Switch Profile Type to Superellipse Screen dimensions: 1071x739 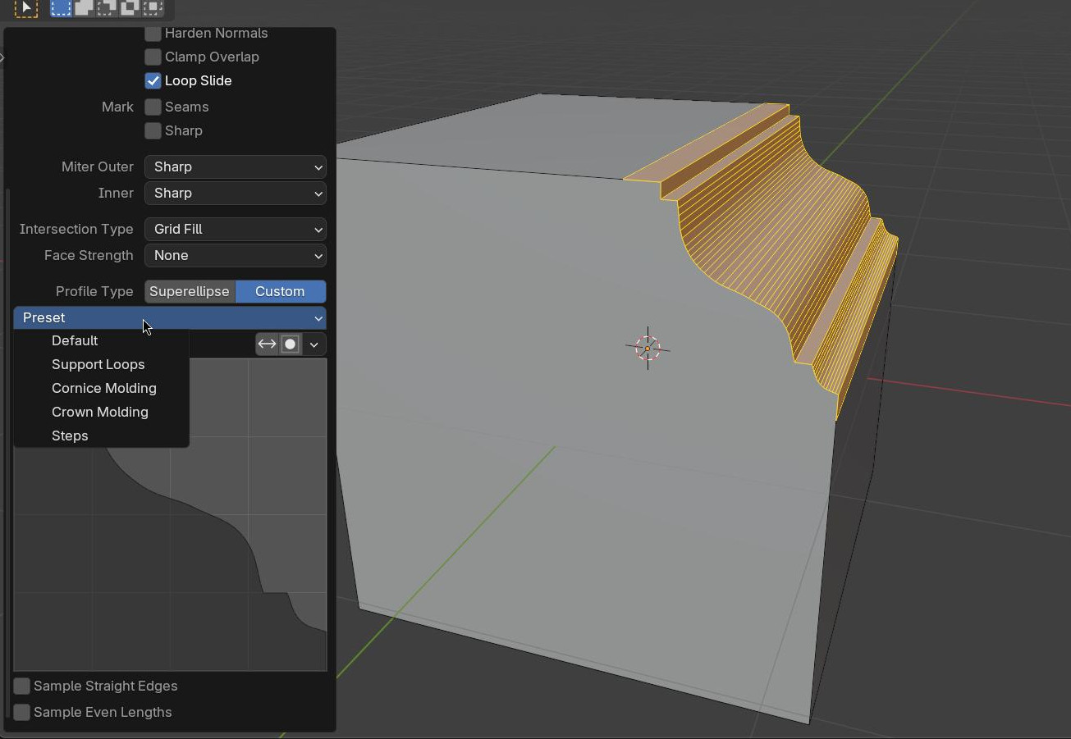190,291
